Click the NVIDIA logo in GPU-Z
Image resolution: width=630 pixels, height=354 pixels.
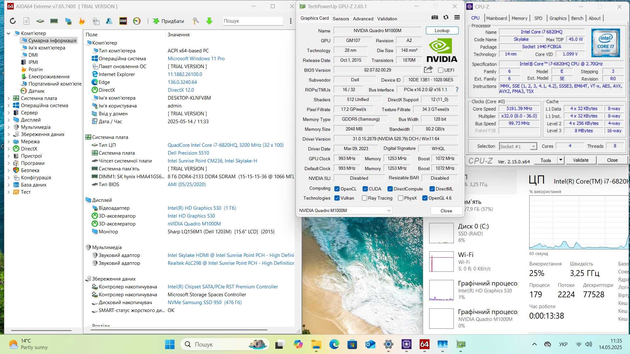point(442,50)
